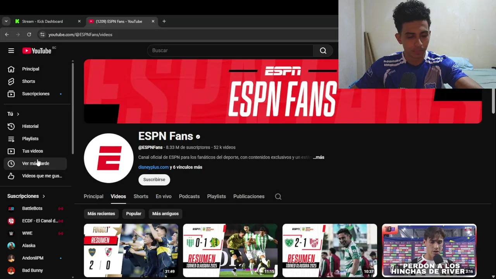Click the verified badge beside ESPN Fans
This screenshot has width=496, height=279.
click(x=198, y=137)
